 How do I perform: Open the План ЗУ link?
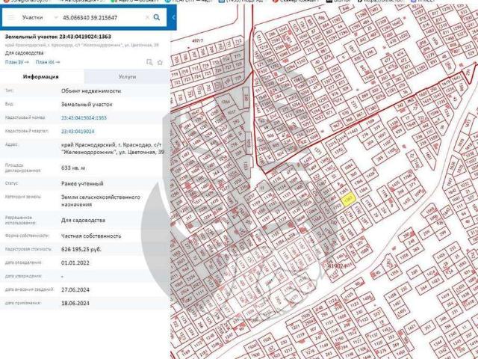[x=16, y=62]
